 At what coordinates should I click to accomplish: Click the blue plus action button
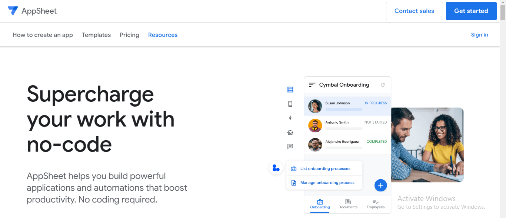(x=380, y=185)
